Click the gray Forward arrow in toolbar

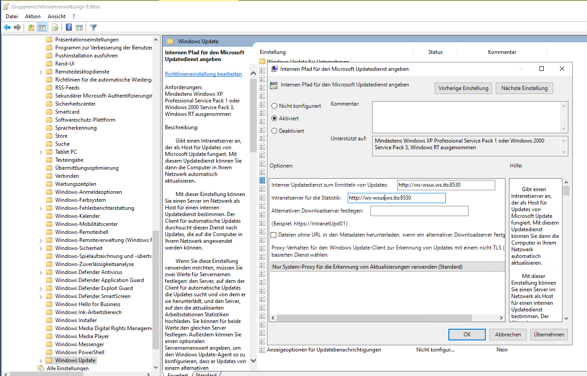[17, 28]
